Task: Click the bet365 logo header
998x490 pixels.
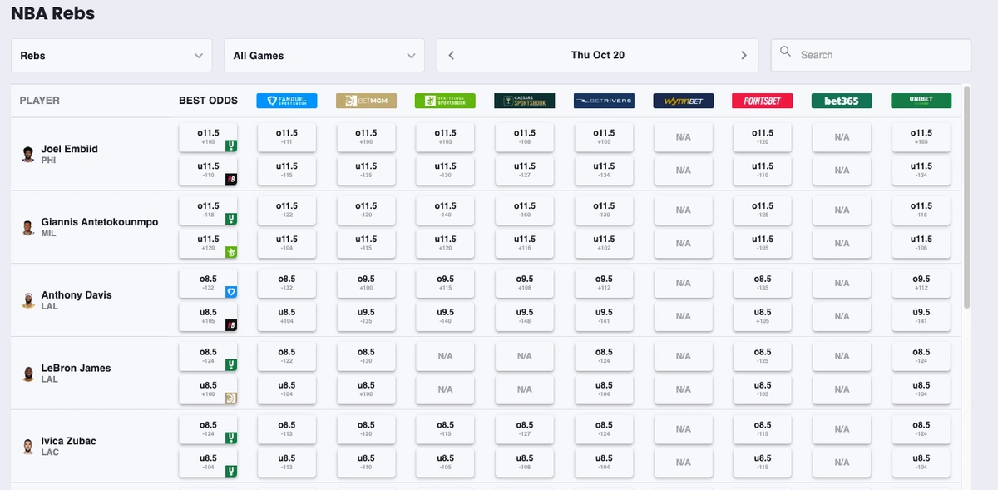Action: pyautogui.click(x=842, y=101)
